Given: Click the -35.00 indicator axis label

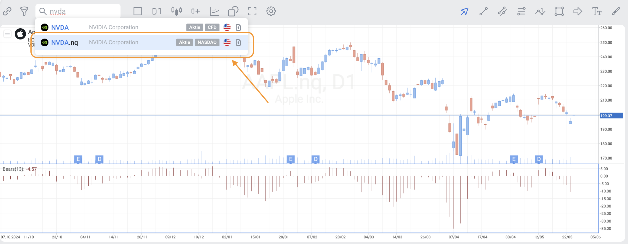Looking at the screenshot, I should point(606,229).
